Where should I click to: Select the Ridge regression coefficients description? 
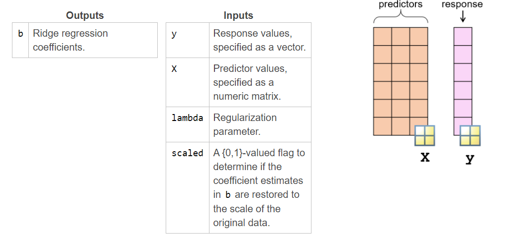coord(70,40)
